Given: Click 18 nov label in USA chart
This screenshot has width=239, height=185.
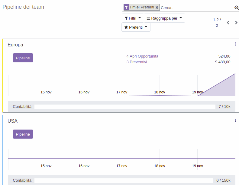Looking at the screenshot, I should point(160,166).
